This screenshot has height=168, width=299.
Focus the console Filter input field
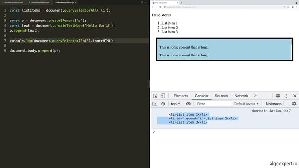click(214, 104)
